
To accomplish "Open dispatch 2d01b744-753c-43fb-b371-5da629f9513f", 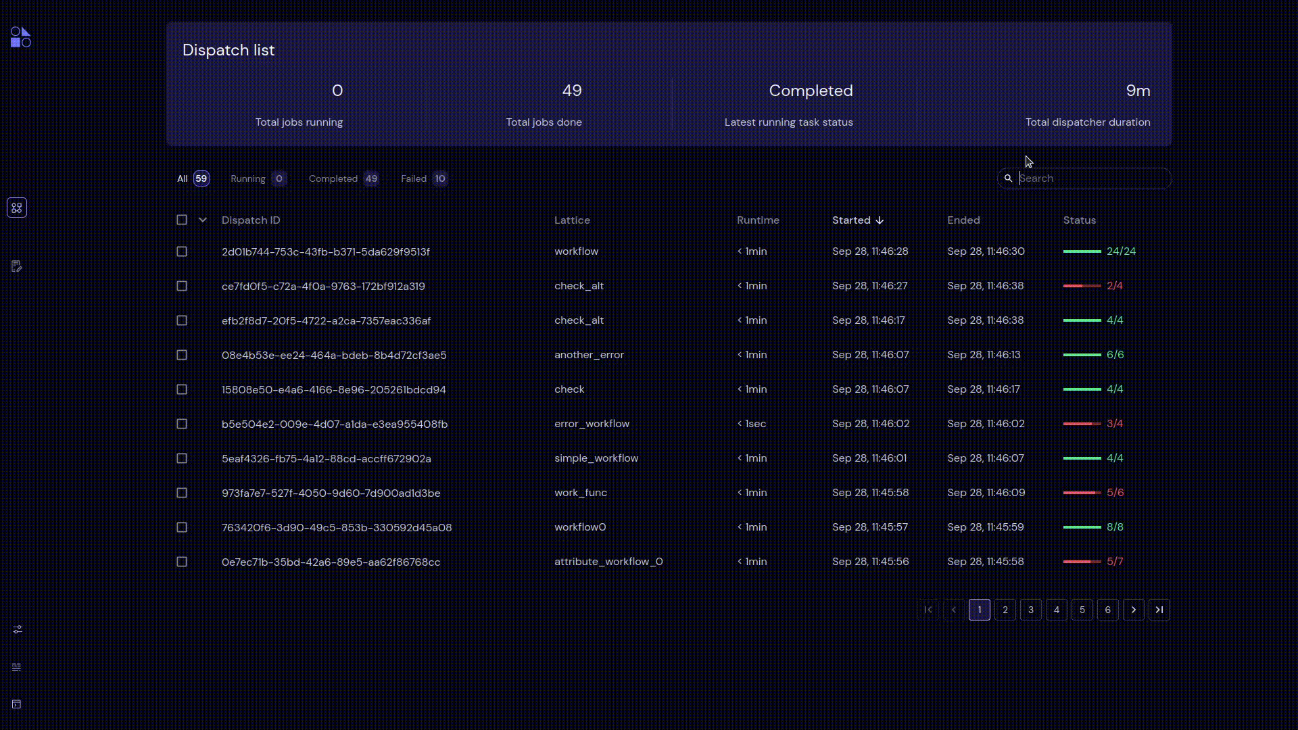I will (x=326, y=251).
